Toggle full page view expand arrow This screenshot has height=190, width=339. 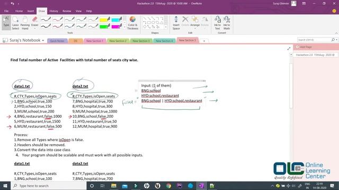click(289, 49)
